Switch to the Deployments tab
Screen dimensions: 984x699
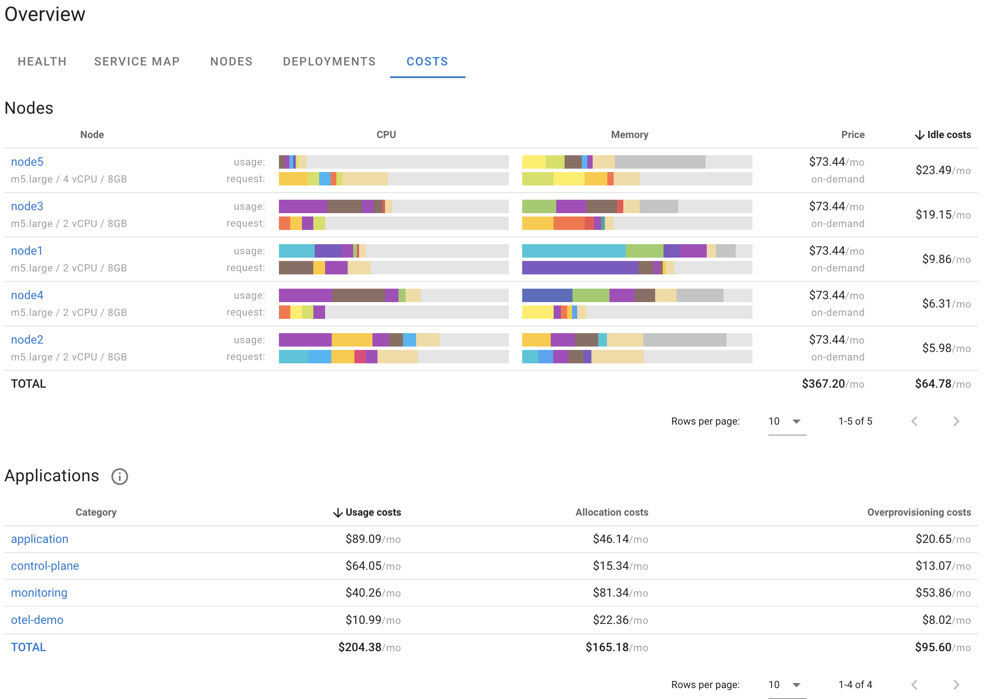coord(330,62)
